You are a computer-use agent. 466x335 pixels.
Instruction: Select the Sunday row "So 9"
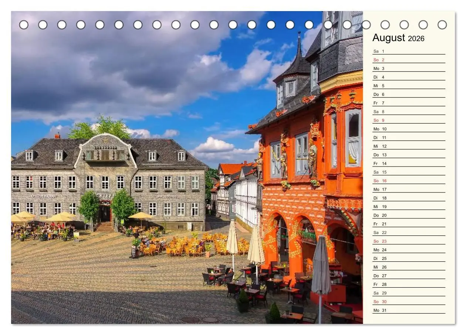pos(409,120)
